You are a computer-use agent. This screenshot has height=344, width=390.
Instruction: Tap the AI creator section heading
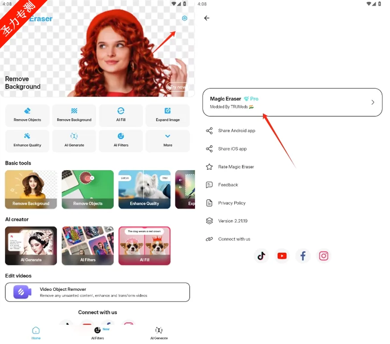17,219
